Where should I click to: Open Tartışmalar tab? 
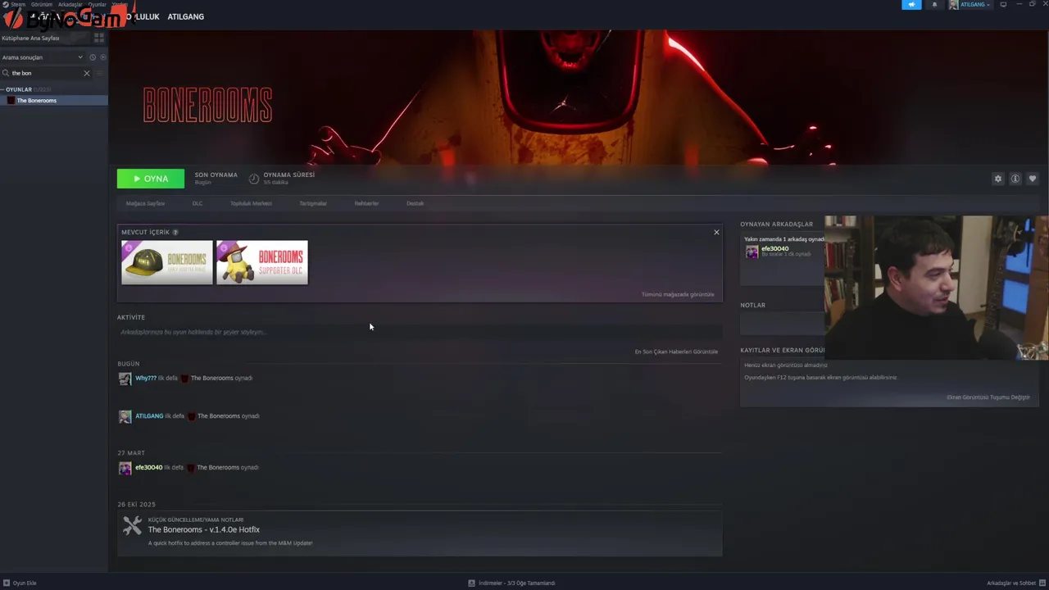click(x=313, y=203)
